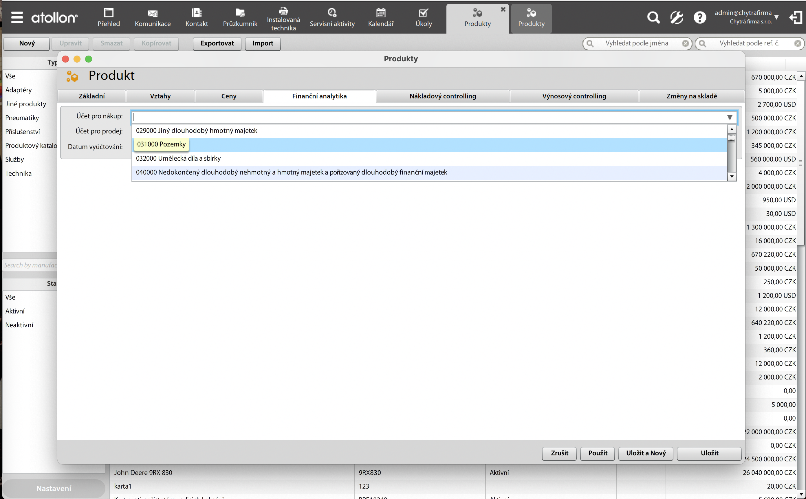Open the hamburger main menu
806x499 pixels.
17,17
